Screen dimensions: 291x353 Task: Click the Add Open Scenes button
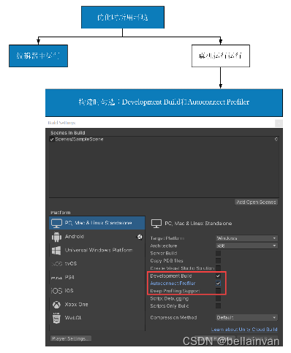256,202
